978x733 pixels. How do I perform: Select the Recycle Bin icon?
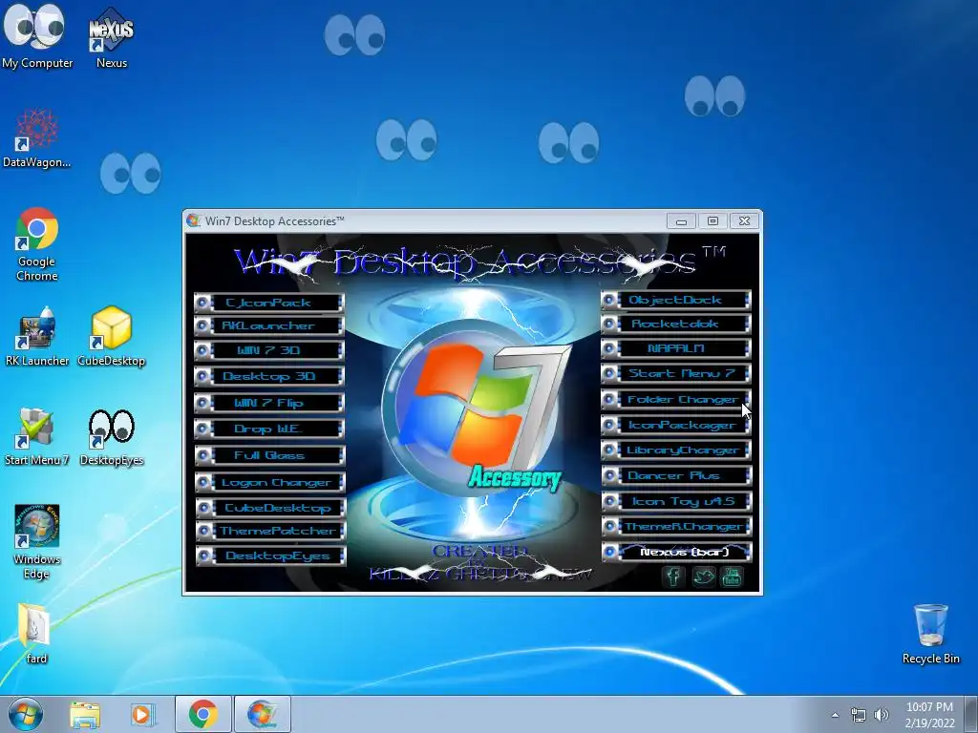(x=930, y=634)
